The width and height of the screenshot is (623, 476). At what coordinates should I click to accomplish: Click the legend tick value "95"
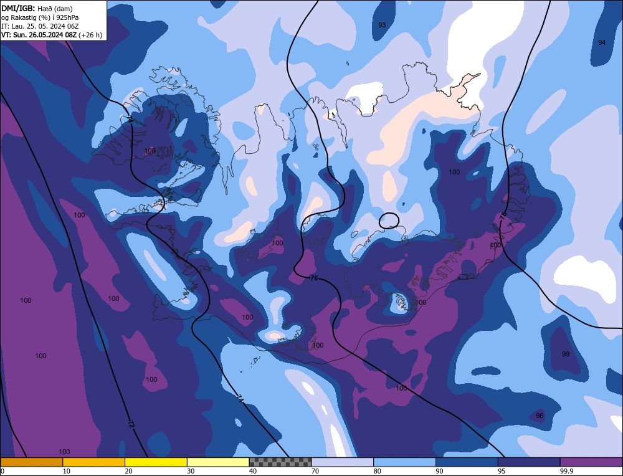click(502, 471)
